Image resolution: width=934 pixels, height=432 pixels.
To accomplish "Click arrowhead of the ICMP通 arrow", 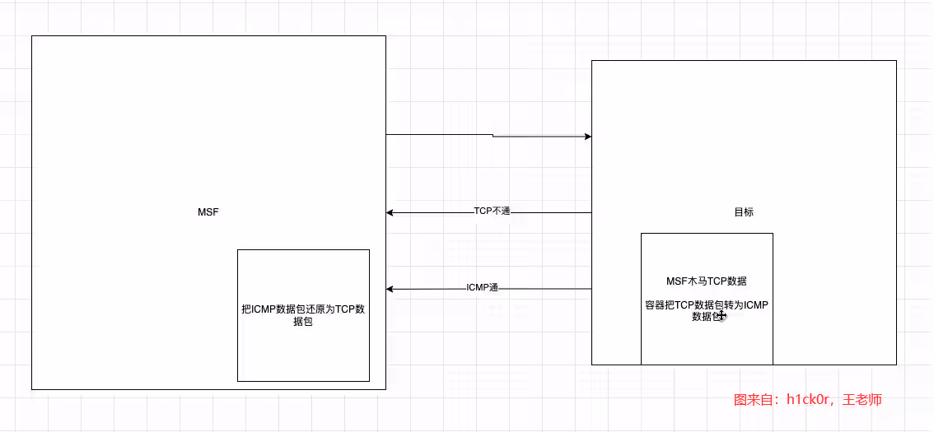I will 391,289.
